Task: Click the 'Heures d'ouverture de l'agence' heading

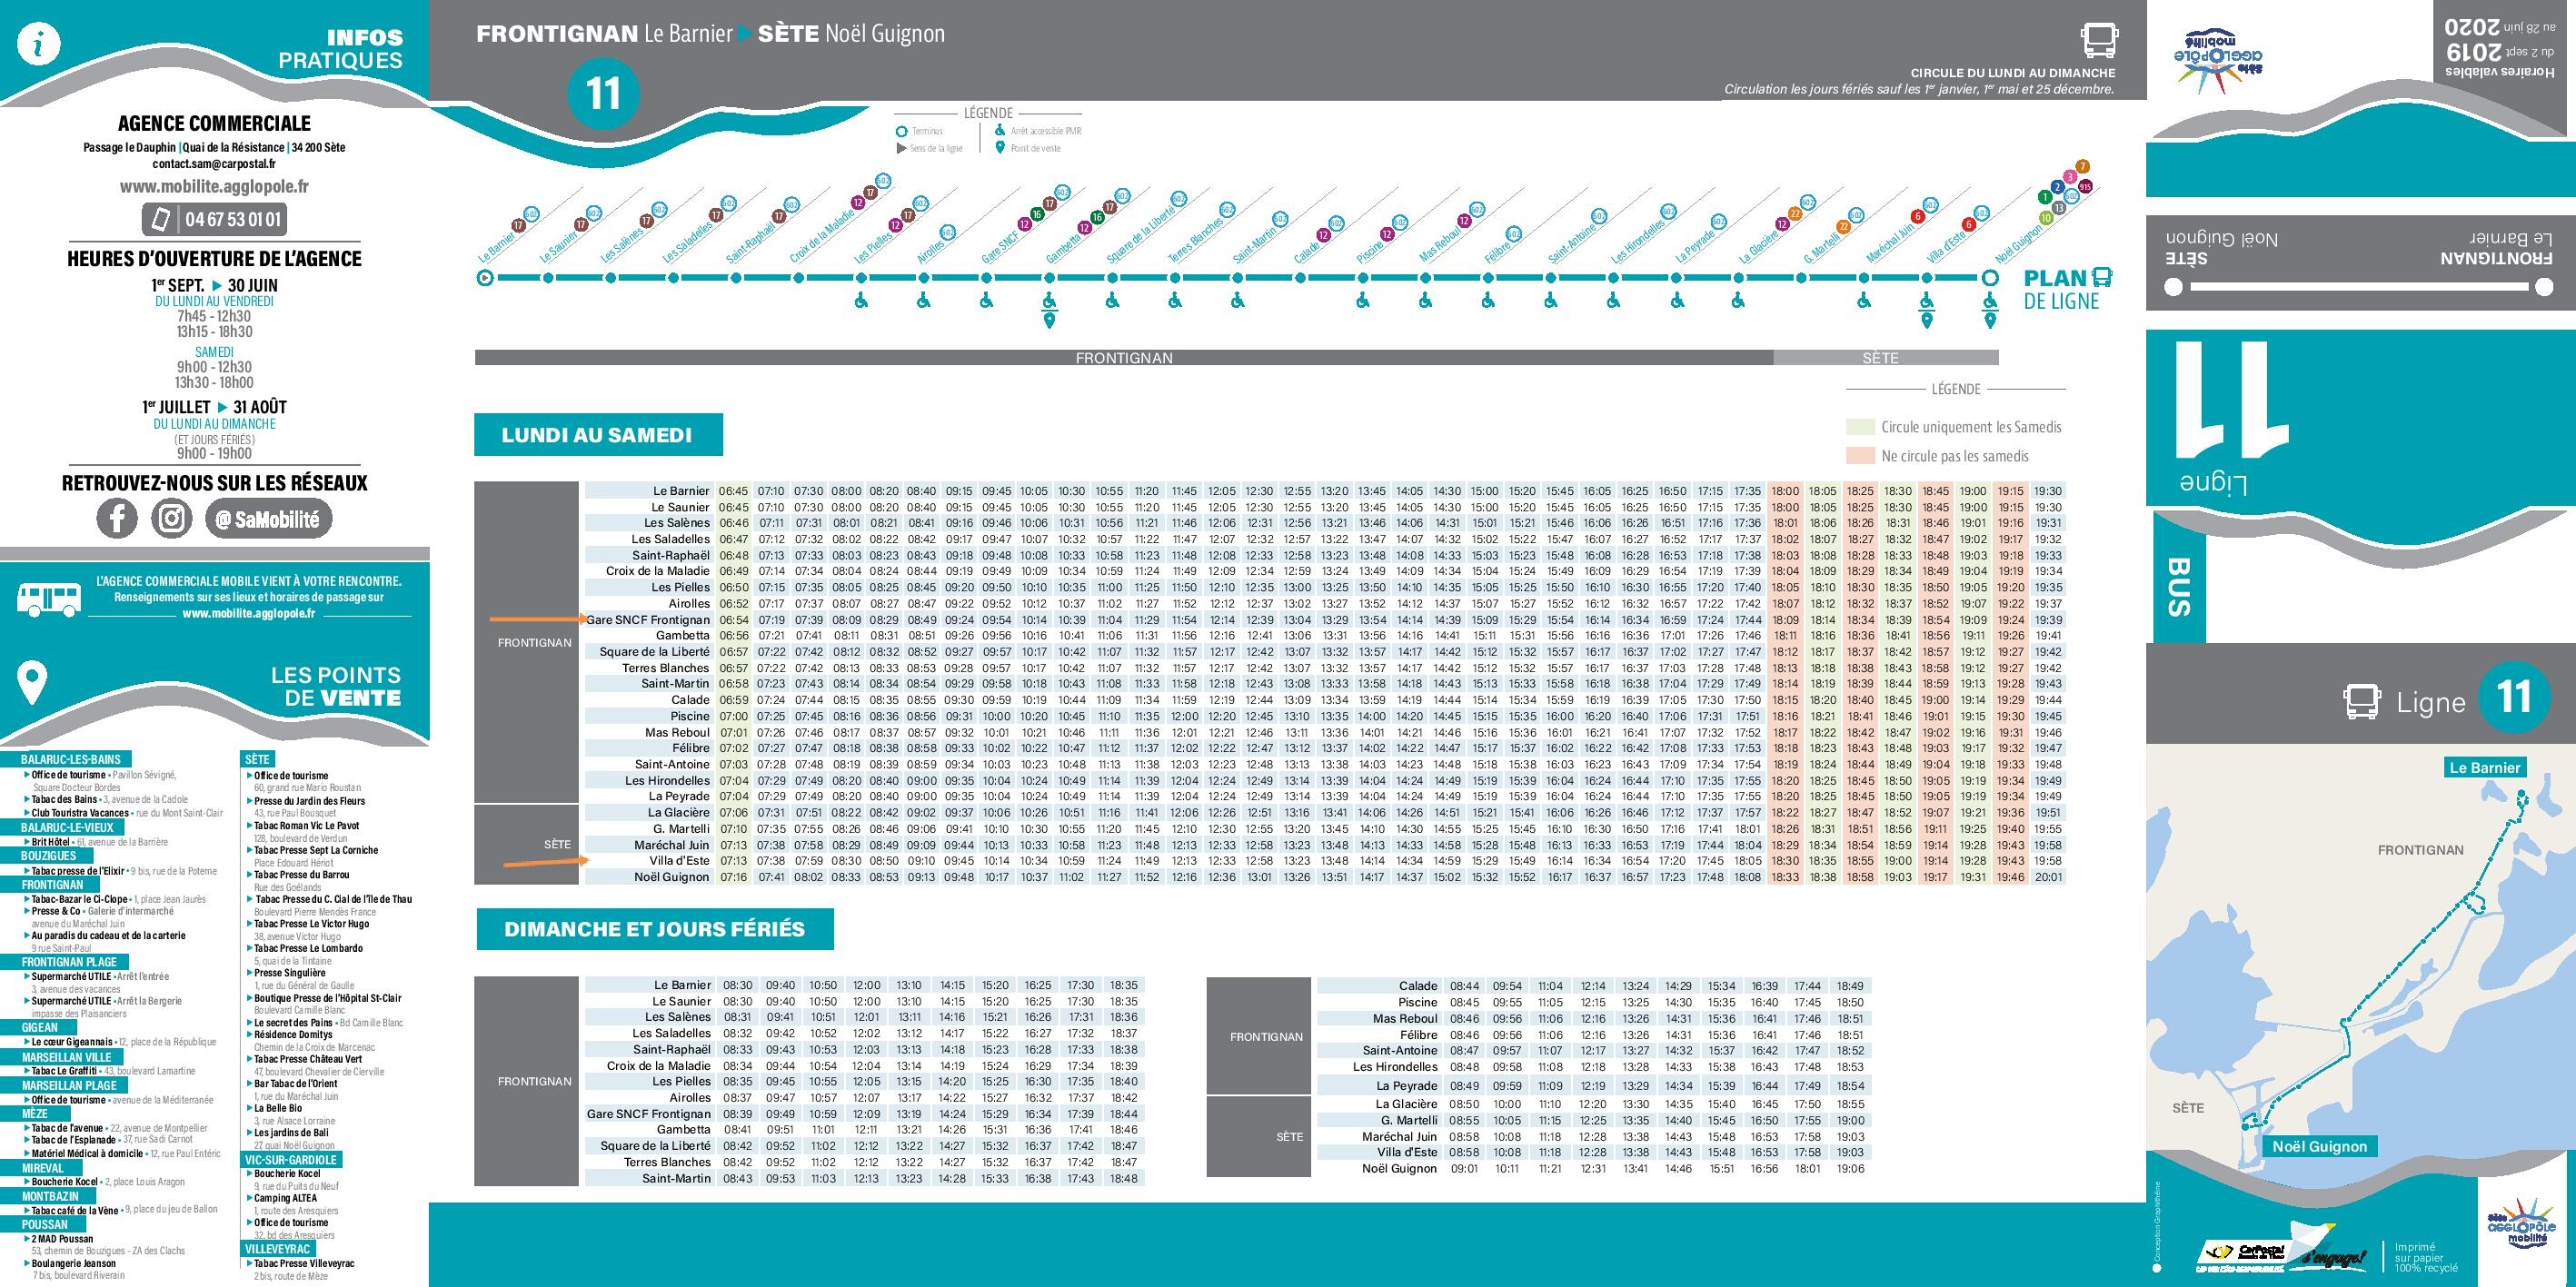Action: point(214,258)
